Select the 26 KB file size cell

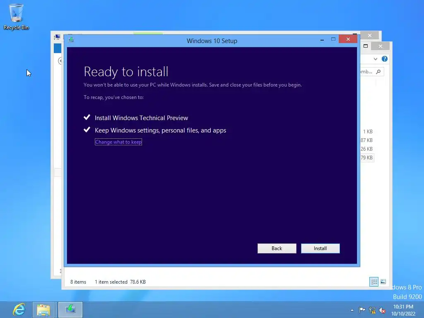(367, 149)
